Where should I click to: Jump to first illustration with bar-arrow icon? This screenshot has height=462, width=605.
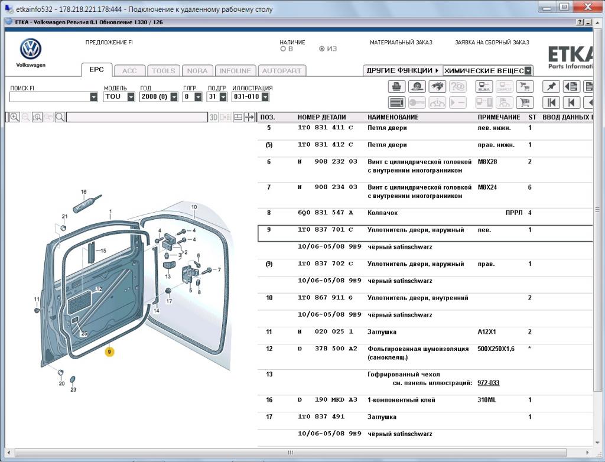pyautogui.click(x=551, y=103)
